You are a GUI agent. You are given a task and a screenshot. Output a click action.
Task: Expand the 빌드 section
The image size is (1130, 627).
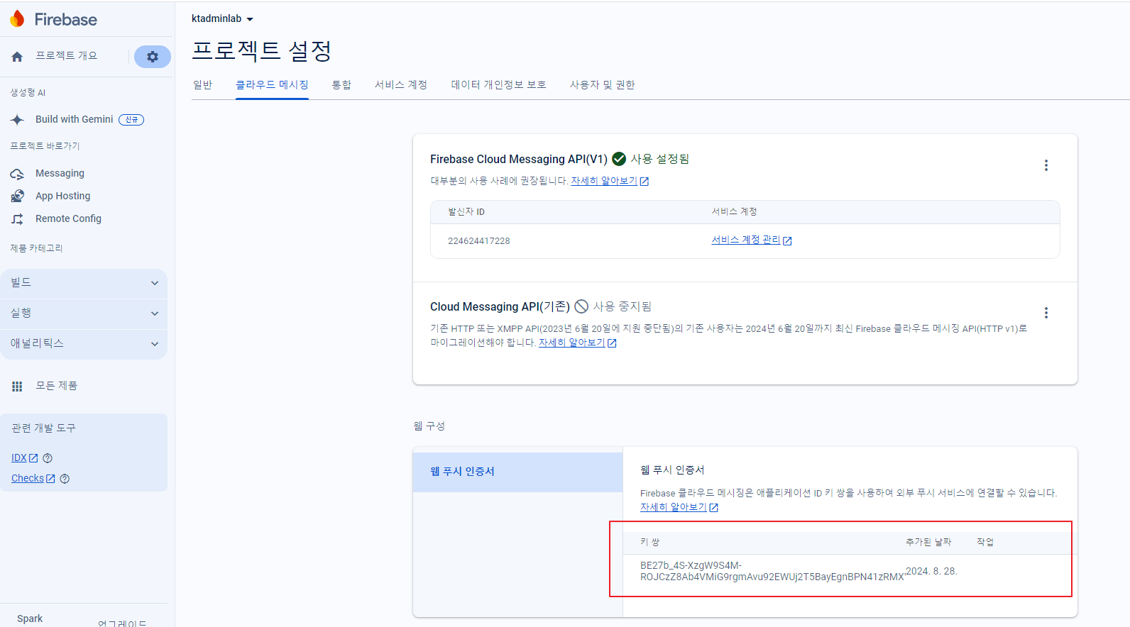point(84,283)
